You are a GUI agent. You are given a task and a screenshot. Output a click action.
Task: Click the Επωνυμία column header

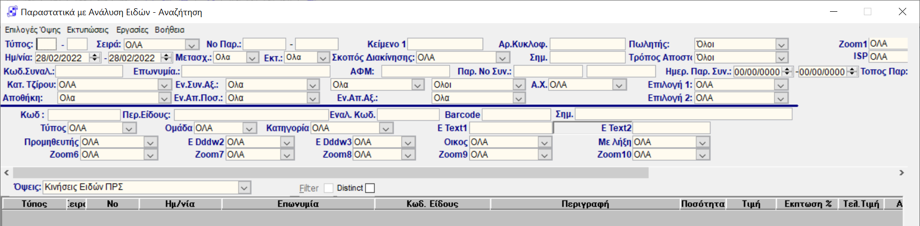(x=298, y=204)
